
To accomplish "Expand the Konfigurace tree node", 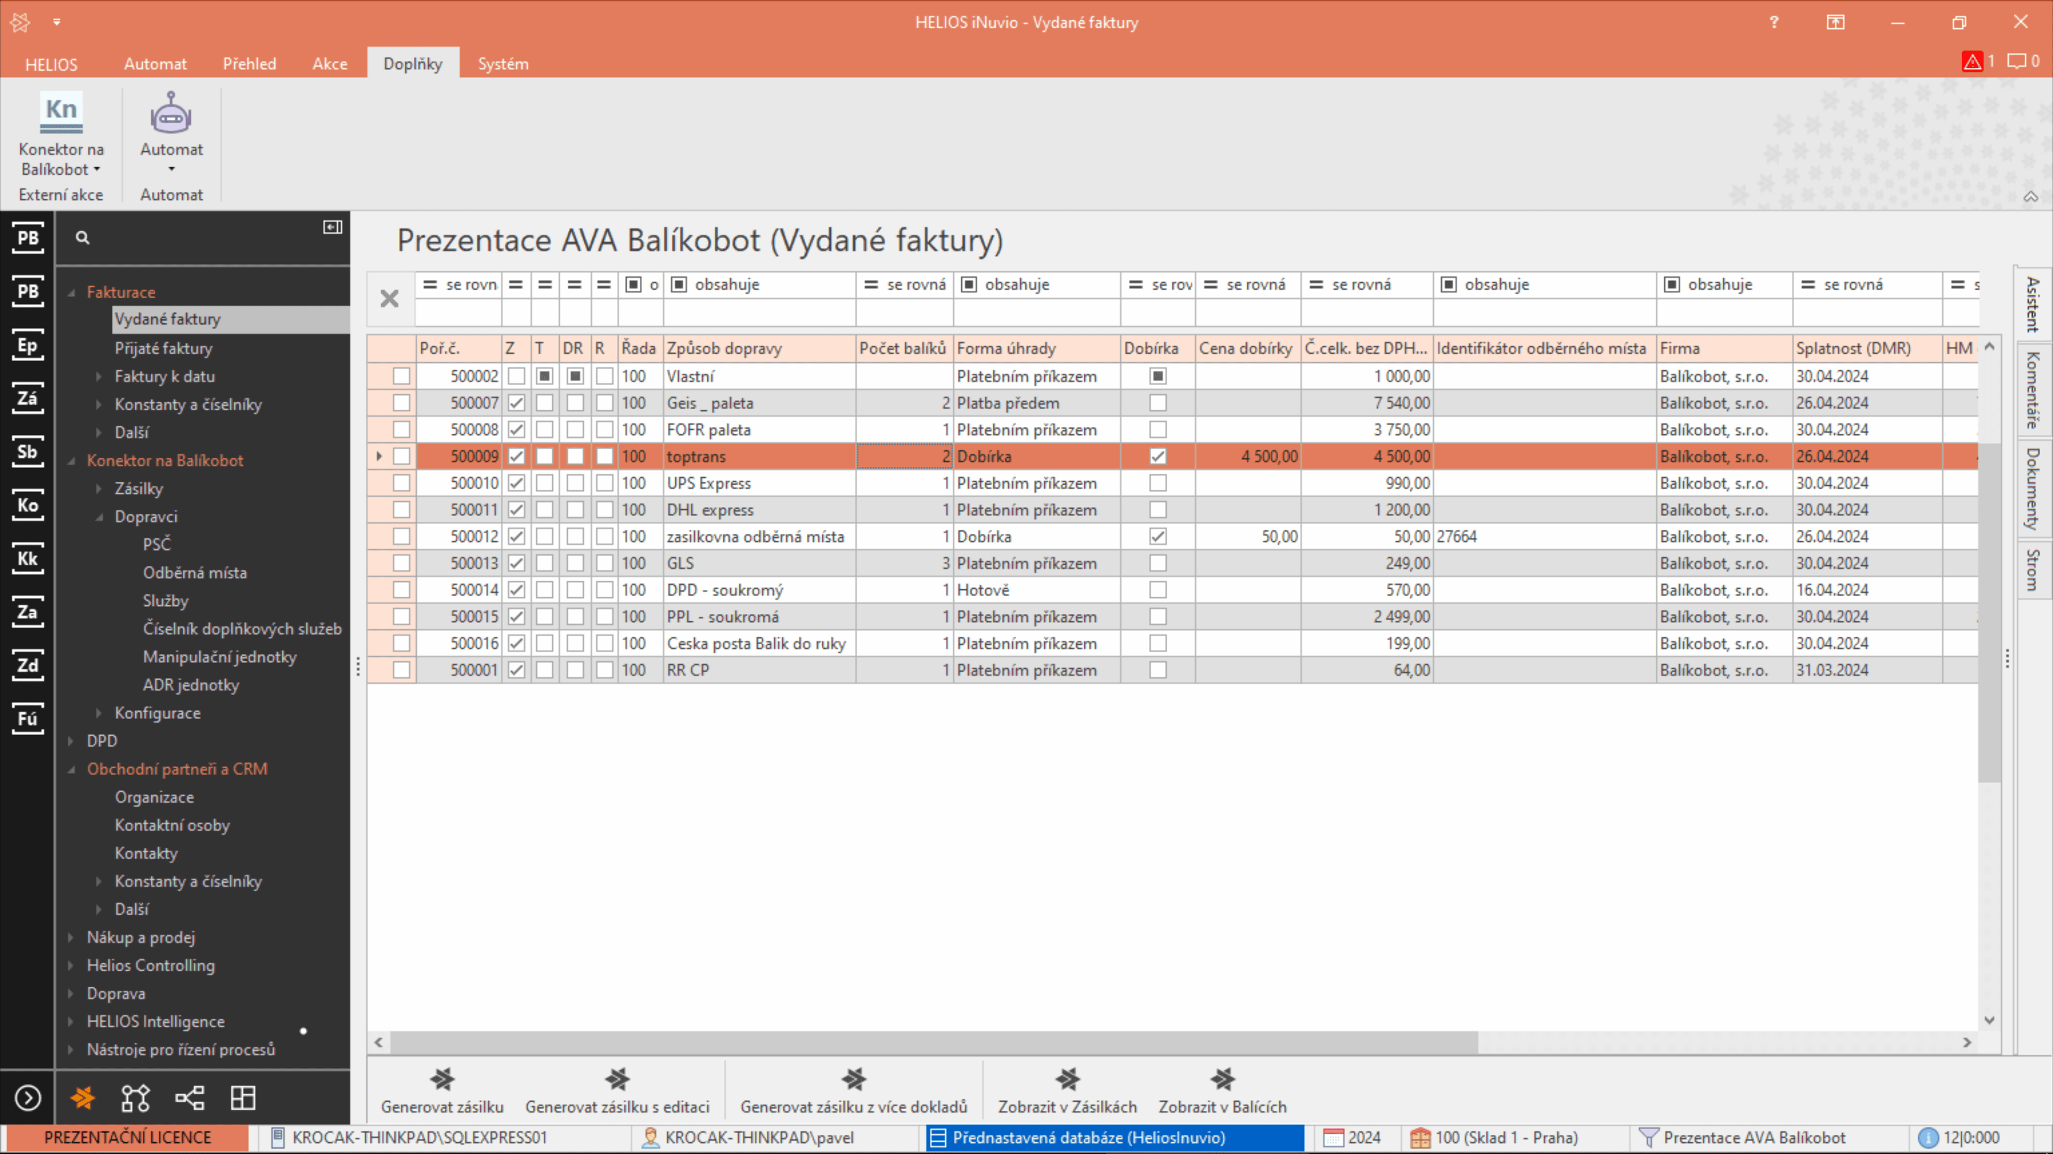I will 99,713.
